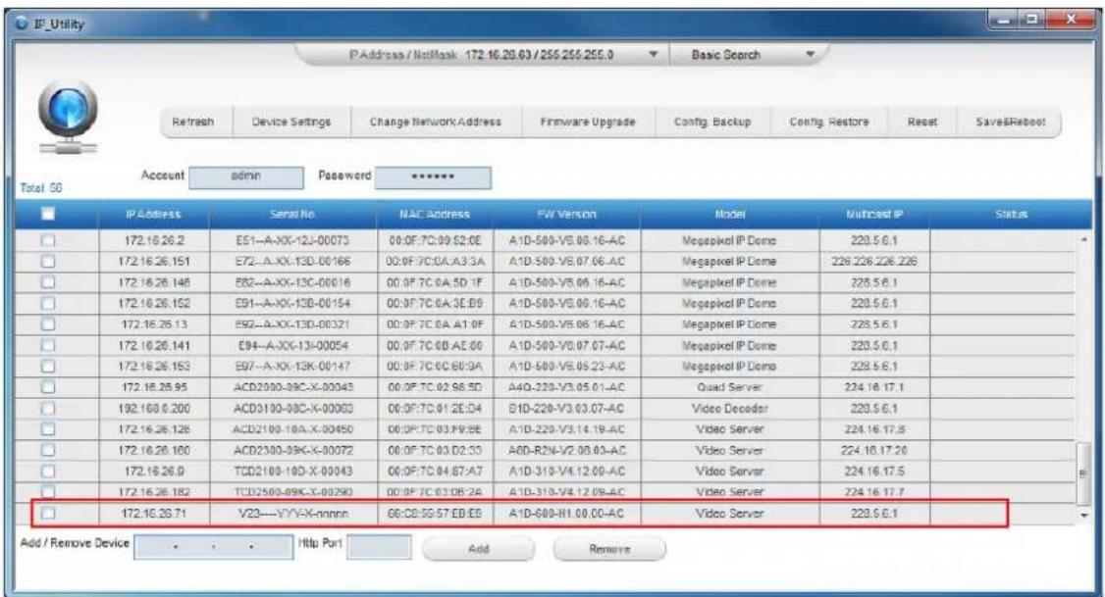Click scrollbar up arrow of device list
The image size is (1105, 597).
(x=1083, y=240)
